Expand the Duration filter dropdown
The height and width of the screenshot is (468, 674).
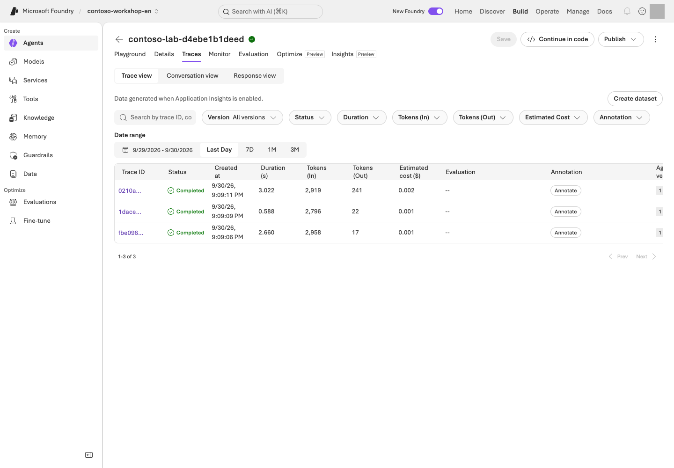362,117
